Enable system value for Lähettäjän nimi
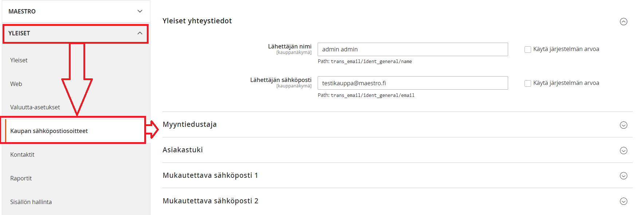 click(x=527, y=50)
